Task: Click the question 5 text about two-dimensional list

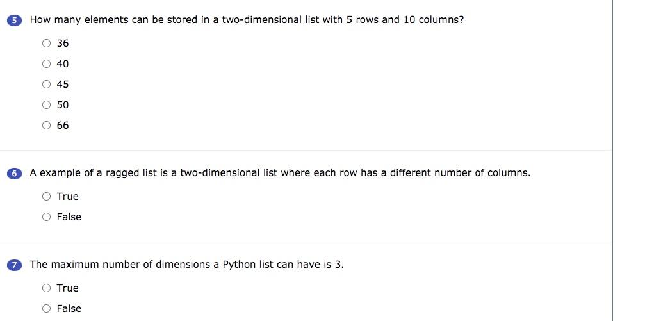Action: point(247,20)
